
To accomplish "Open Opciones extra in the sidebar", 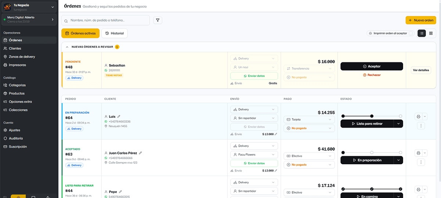I will 29,102.
